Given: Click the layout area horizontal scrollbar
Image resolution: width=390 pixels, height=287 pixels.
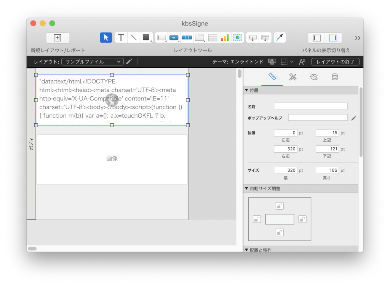Looking at the screenshot, I should coord(32,249).
